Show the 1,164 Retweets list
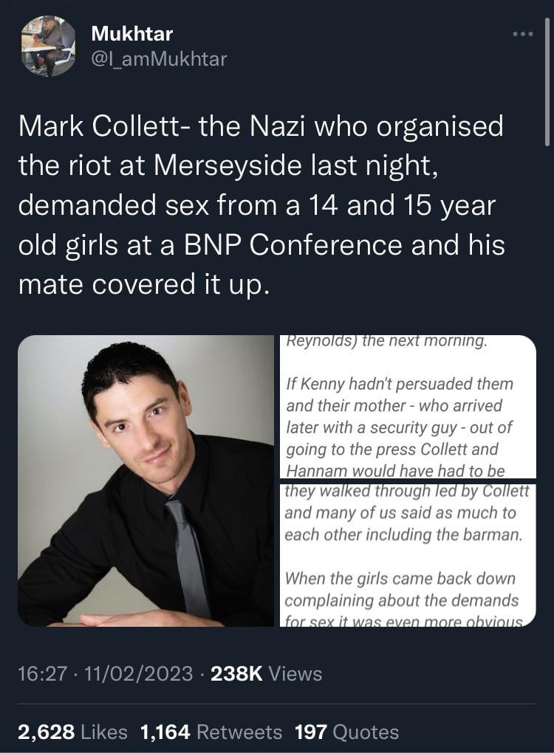The height and width of the screenshot is (753, 554). coord(211,732)
